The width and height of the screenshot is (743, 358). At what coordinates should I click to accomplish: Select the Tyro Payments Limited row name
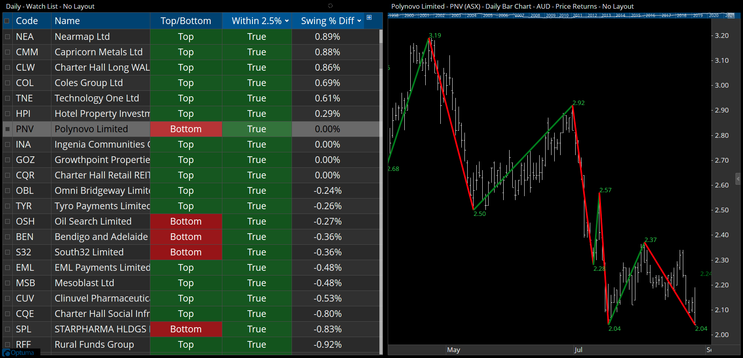pyautogui.click(x=100, y=206)
